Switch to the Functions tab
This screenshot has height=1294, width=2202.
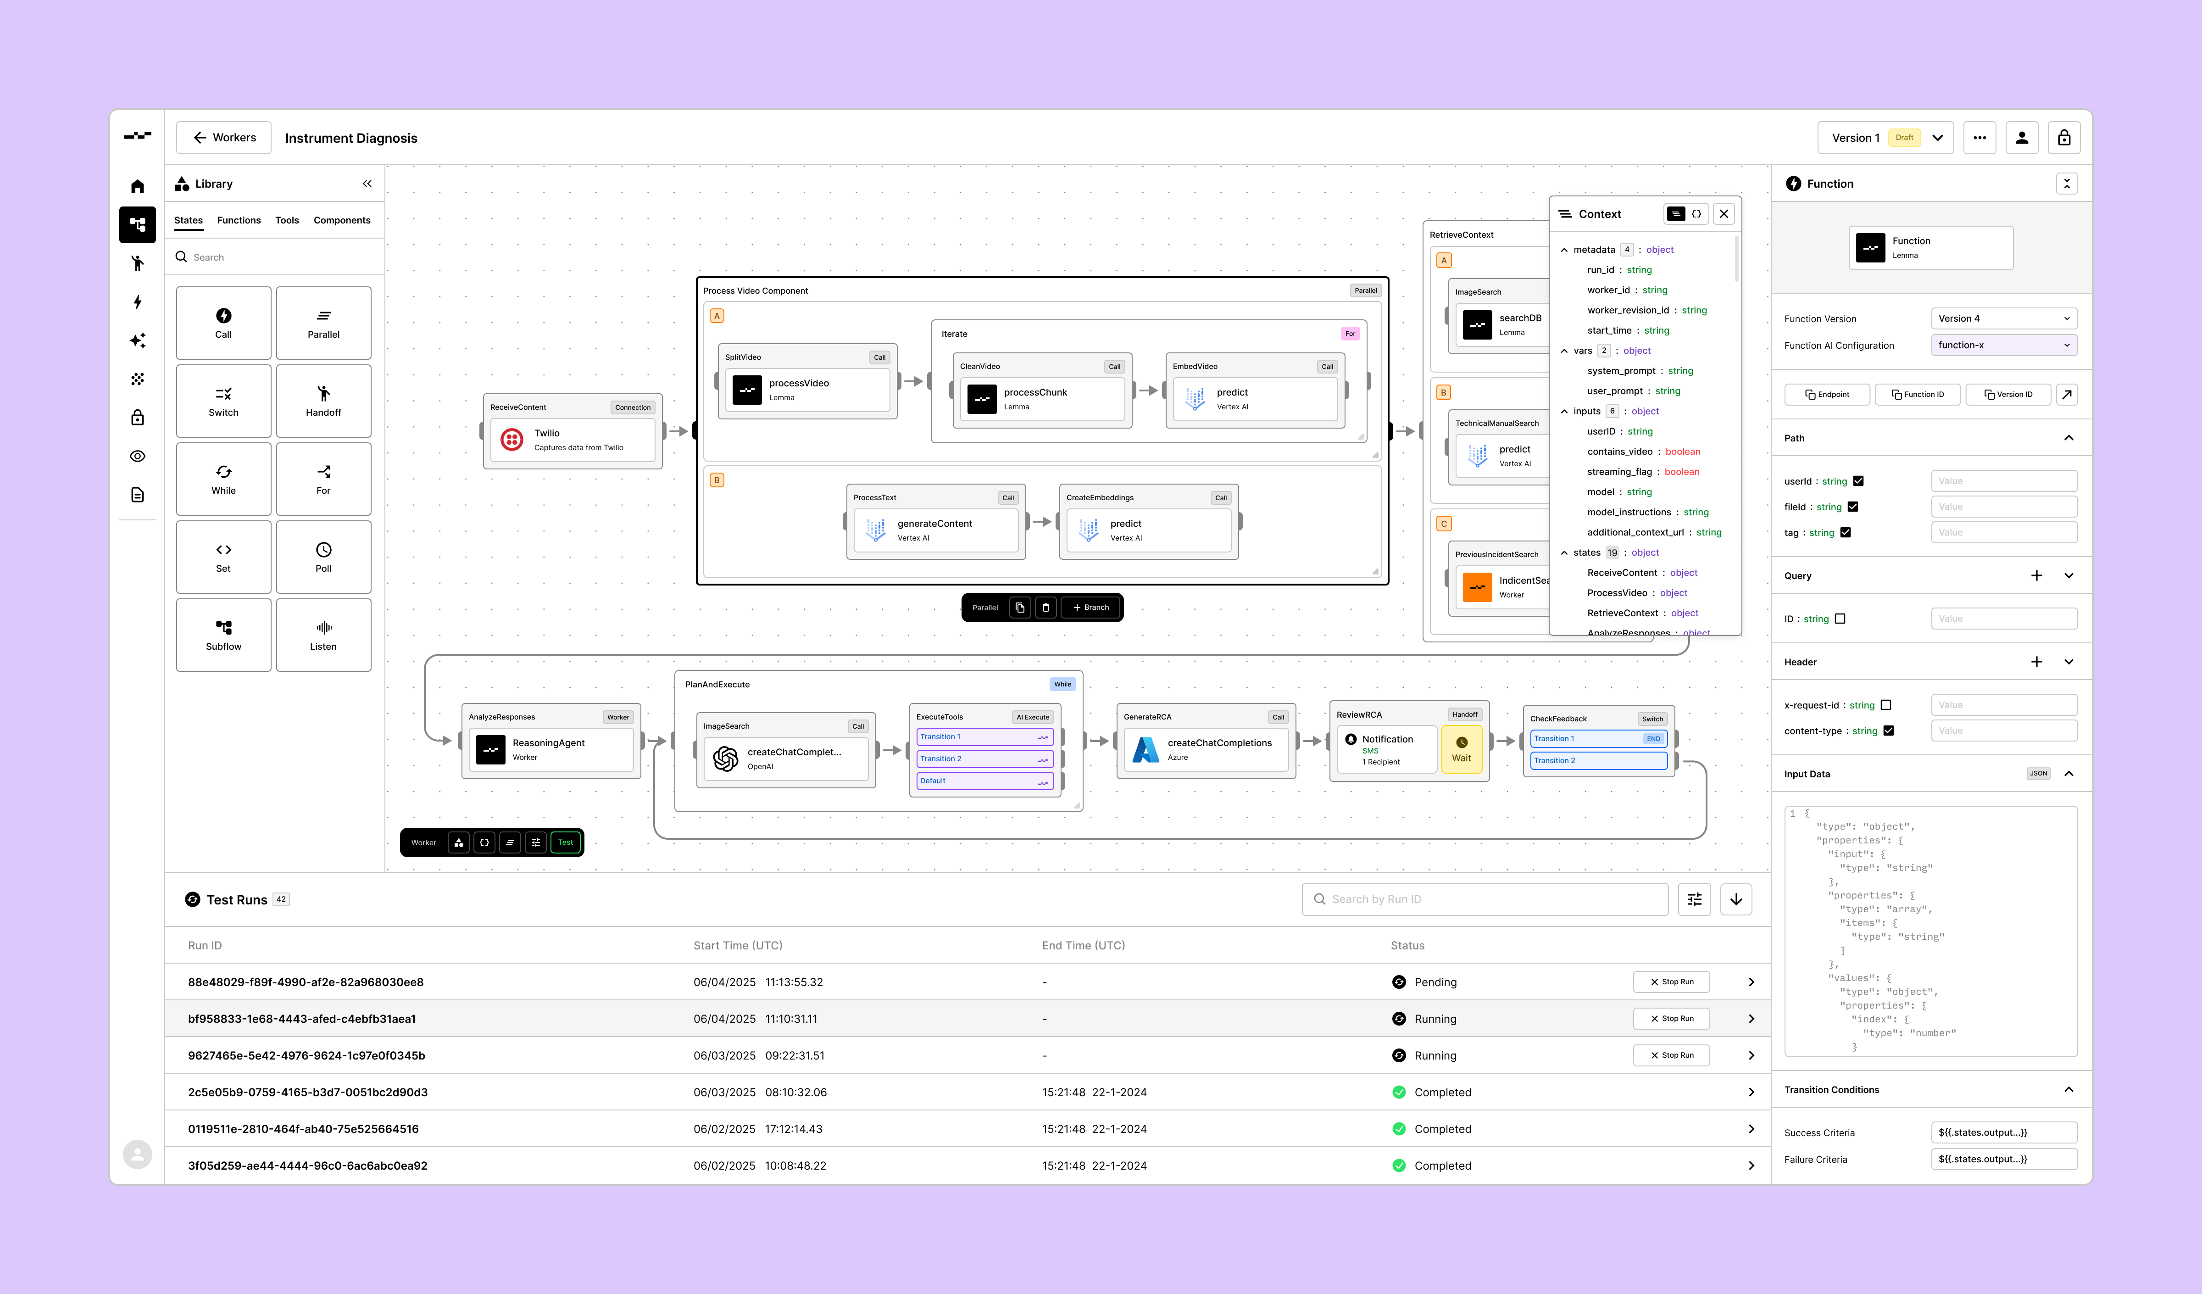239,220
